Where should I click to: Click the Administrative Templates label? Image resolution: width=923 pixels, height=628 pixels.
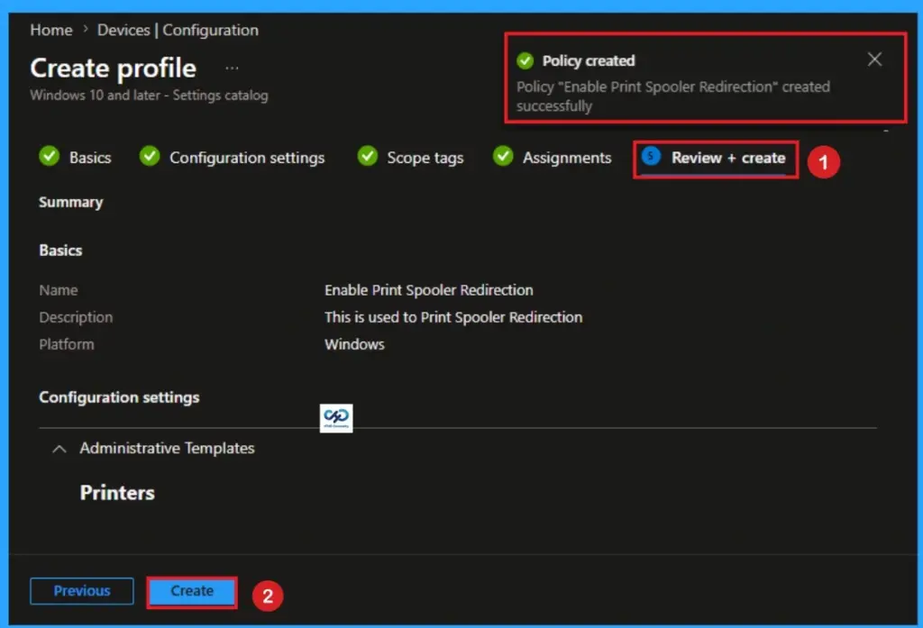[x=167, y=449]
